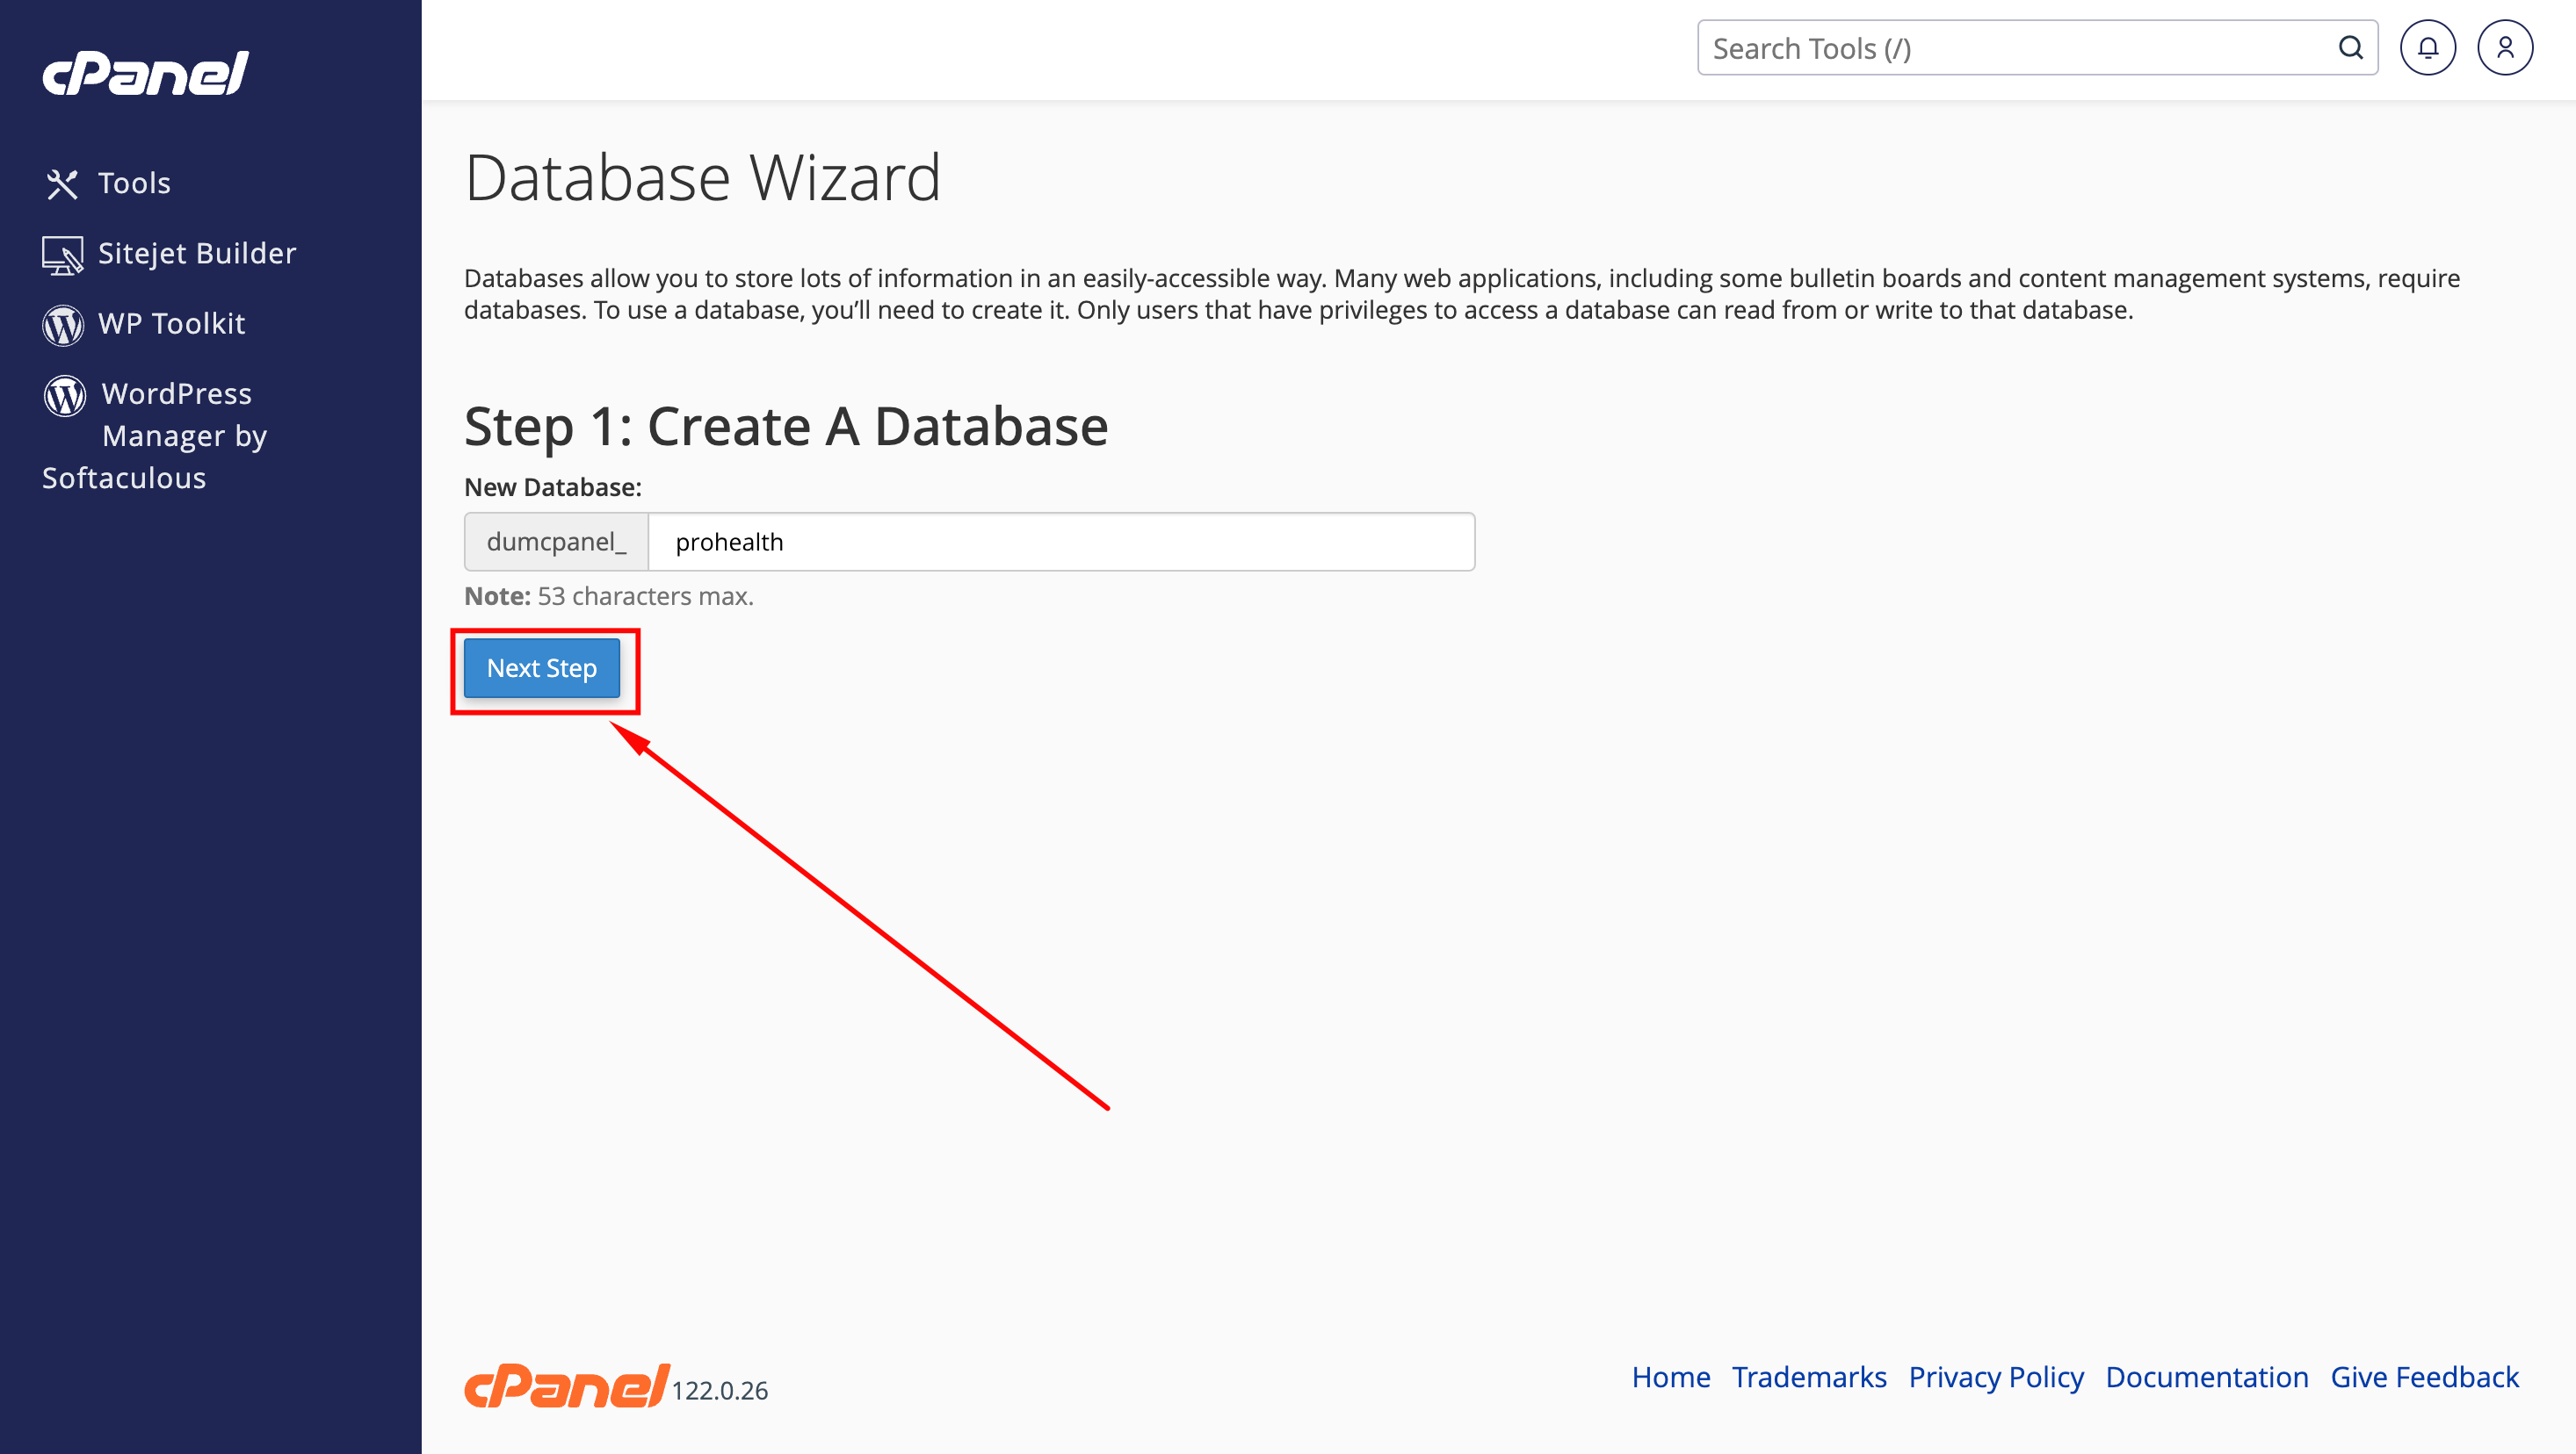Open Sitejet Builder from sidebar
Screen dimensions: 2576x1454
coord(197,253)
